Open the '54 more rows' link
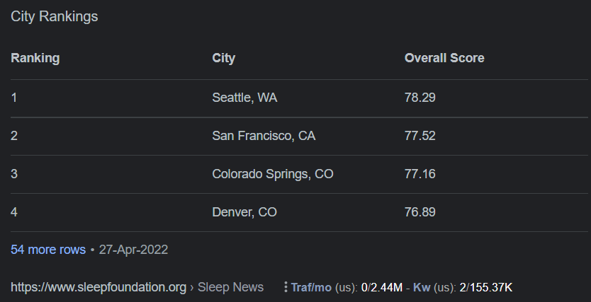This screenshot has width=591, height=302. [48, 250]
